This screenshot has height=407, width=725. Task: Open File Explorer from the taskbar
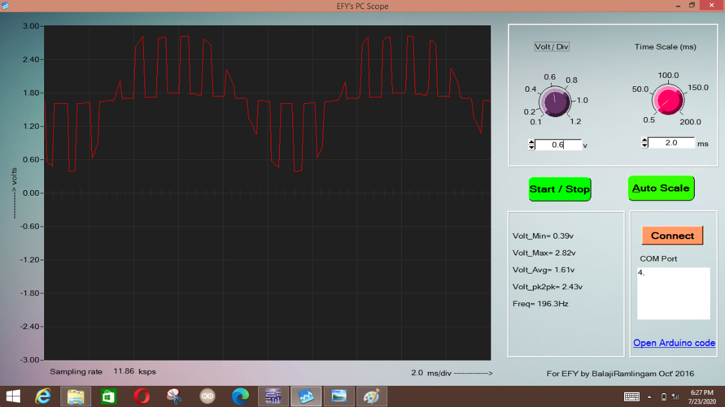click(x=76, y=396)
